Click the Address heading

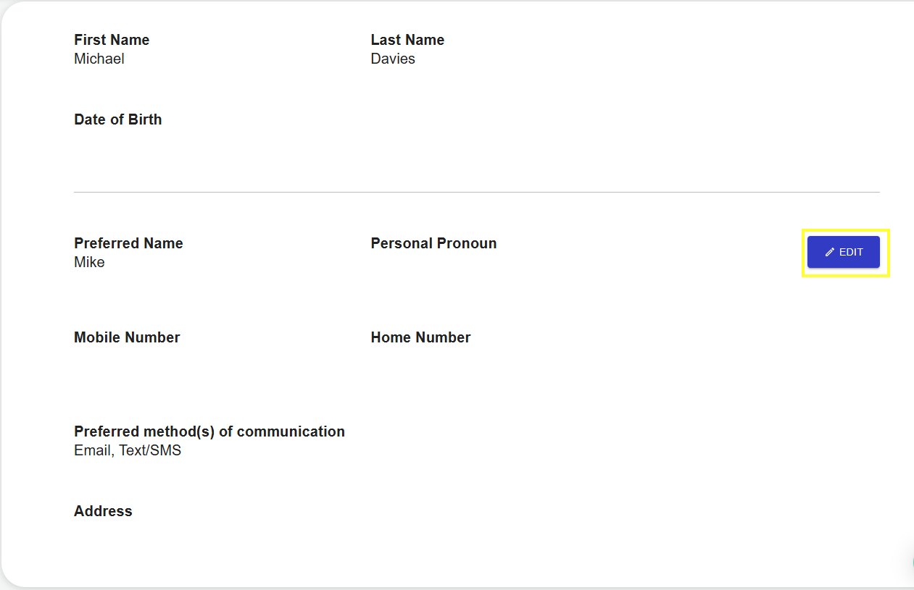pos(103,511)
